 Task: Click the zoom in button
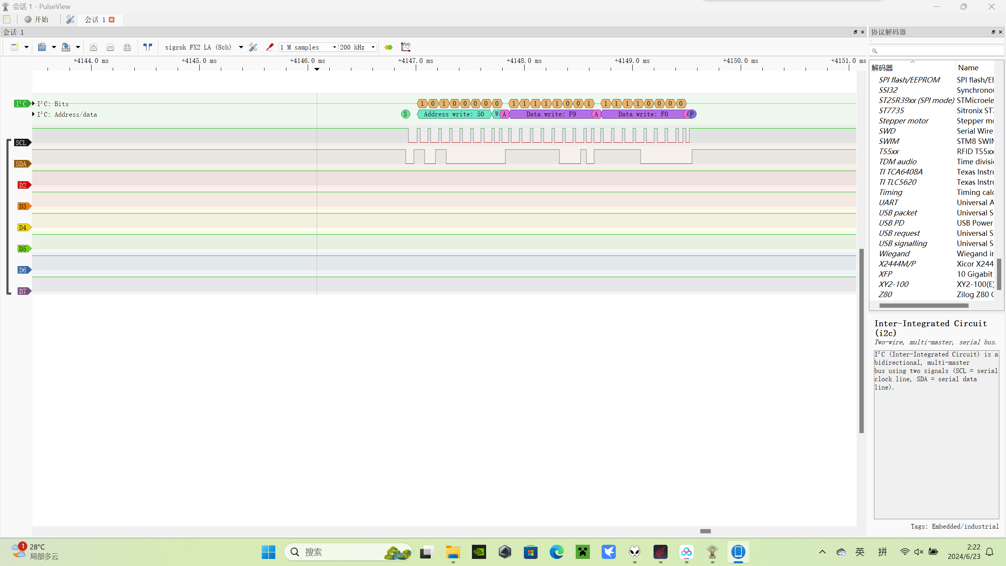point(94,47)
